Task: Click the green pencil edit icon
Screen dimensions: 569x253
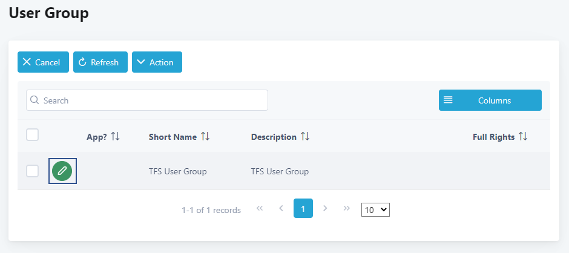Action: (x=62, y=171)
